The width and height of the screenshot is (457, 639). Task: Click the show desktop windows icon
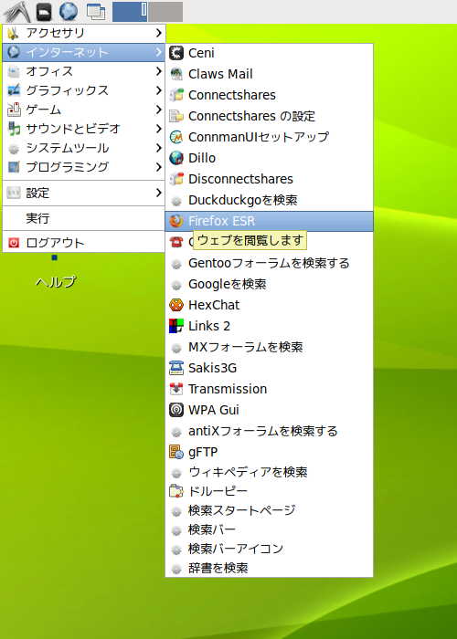point(96,11)
